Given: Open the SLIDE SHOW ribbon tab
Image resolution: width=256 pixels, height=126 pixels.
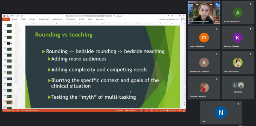Looking at the screenshot, I should (70, 19).
